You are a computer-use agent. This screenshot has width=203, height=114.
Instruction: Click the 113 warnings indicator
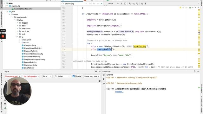click(x=182, y=8)
